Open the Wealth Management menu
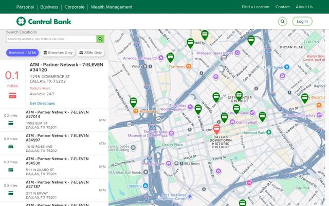This screenshot has width=329, height=206. pos(112,7)
